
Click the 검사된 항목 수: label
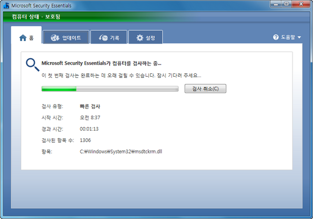[58, 140]
